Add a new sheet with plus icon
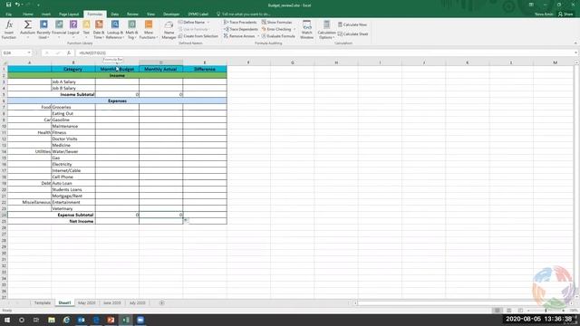The image size is (580, 326). pyautogui.click(x=161, y=302)
